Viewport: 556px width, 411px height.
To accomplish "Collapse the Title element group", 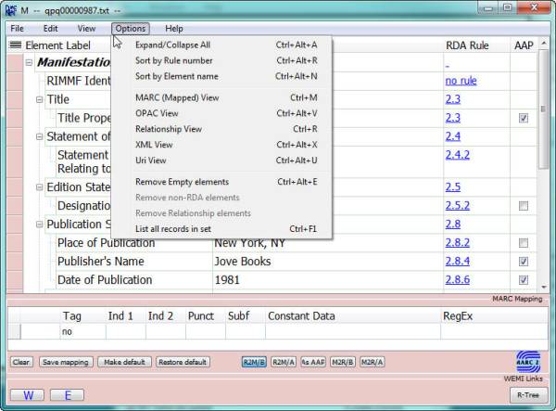I will click(x=39, y=99).
